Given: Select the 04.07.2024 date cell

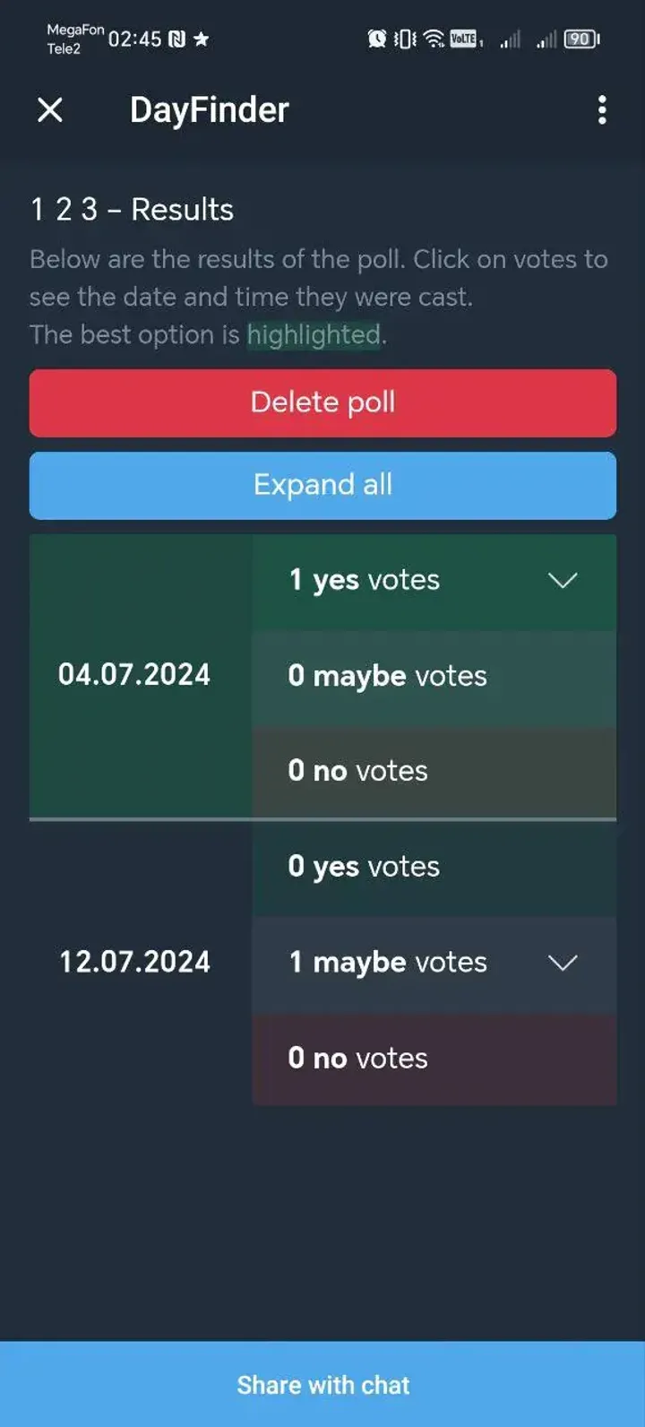Looking at the screenshot, I should pos(134,675).
